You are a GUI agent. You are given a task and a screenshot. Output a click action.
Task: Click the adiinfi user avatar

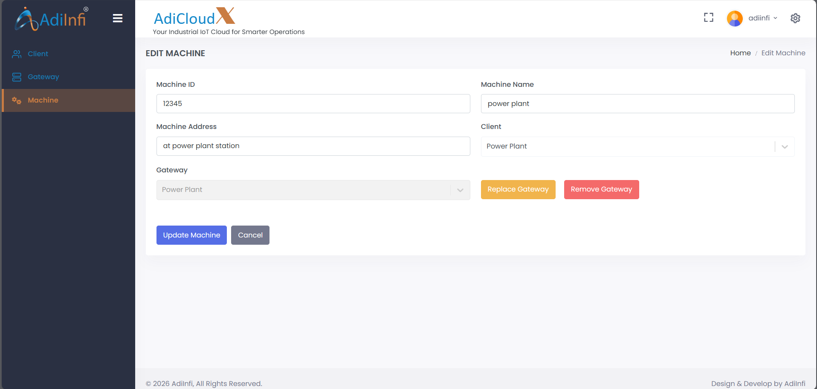[x=734, y=18]
